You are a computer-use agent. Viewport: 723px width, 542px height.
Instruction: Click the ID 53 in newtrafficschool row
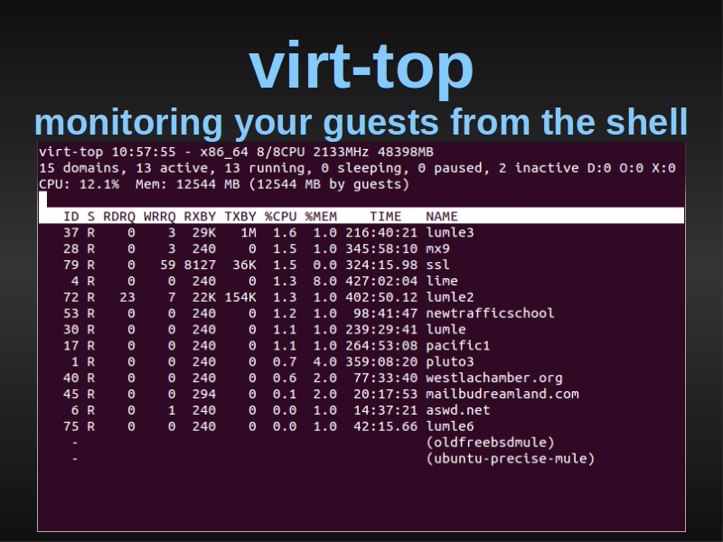[71, 313]
